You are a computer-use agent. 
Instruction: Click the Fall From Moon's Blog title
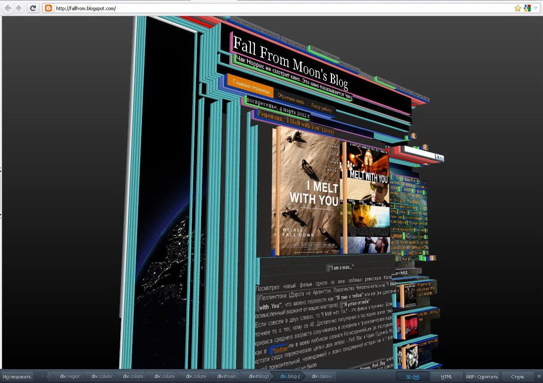click(x=290, y=63)
